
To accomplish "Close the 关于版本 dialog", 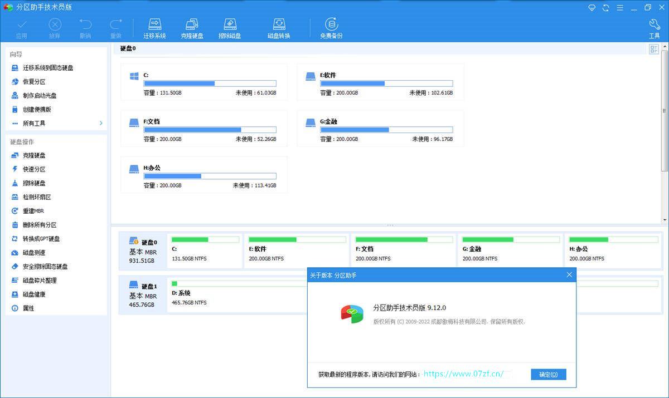I will point(569,275).
